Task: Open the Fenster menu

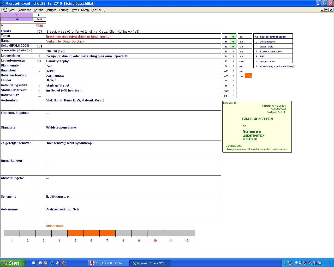Action: coord(96,10)
